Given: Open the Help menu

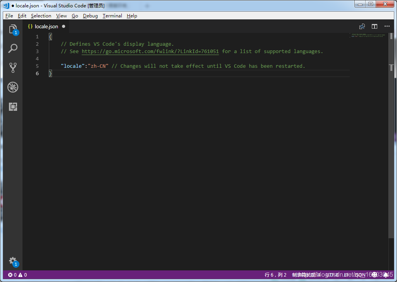Looking at the screenshot, I should tap(132, 15).
